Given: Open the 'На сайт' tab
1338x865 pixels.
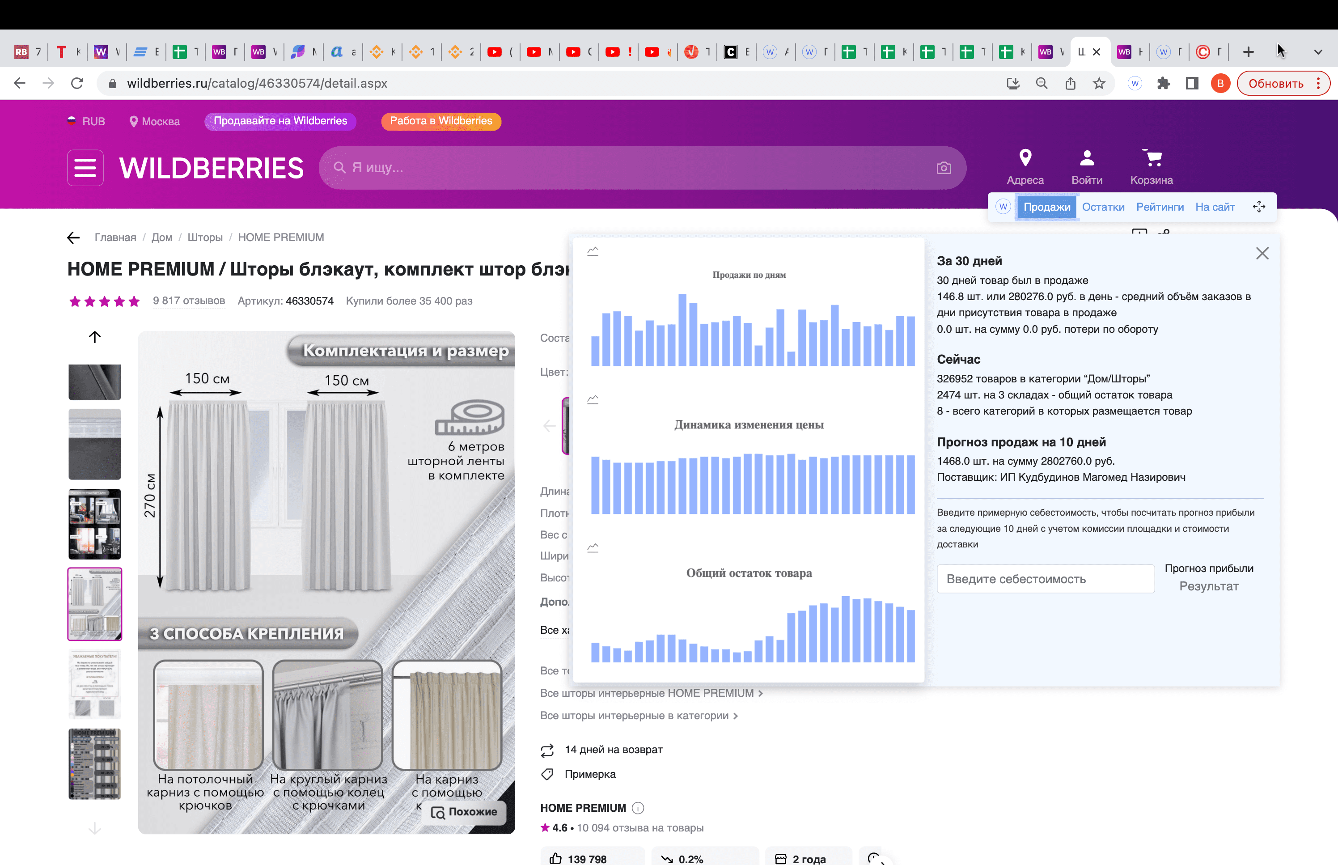Looking at the screenshot, I should (1215, 207).
